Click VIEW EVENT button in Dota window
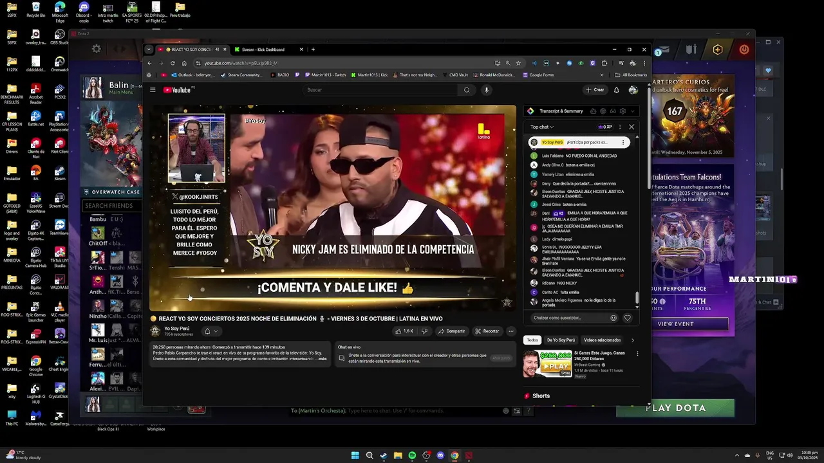Image resolution: width=824 pixels, height=463 pixels. (675, 324)
